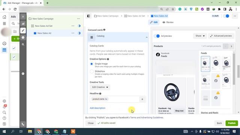Open the settings gear in left sidebar
This screenshot has width=240, height=135.
(4, 101)
